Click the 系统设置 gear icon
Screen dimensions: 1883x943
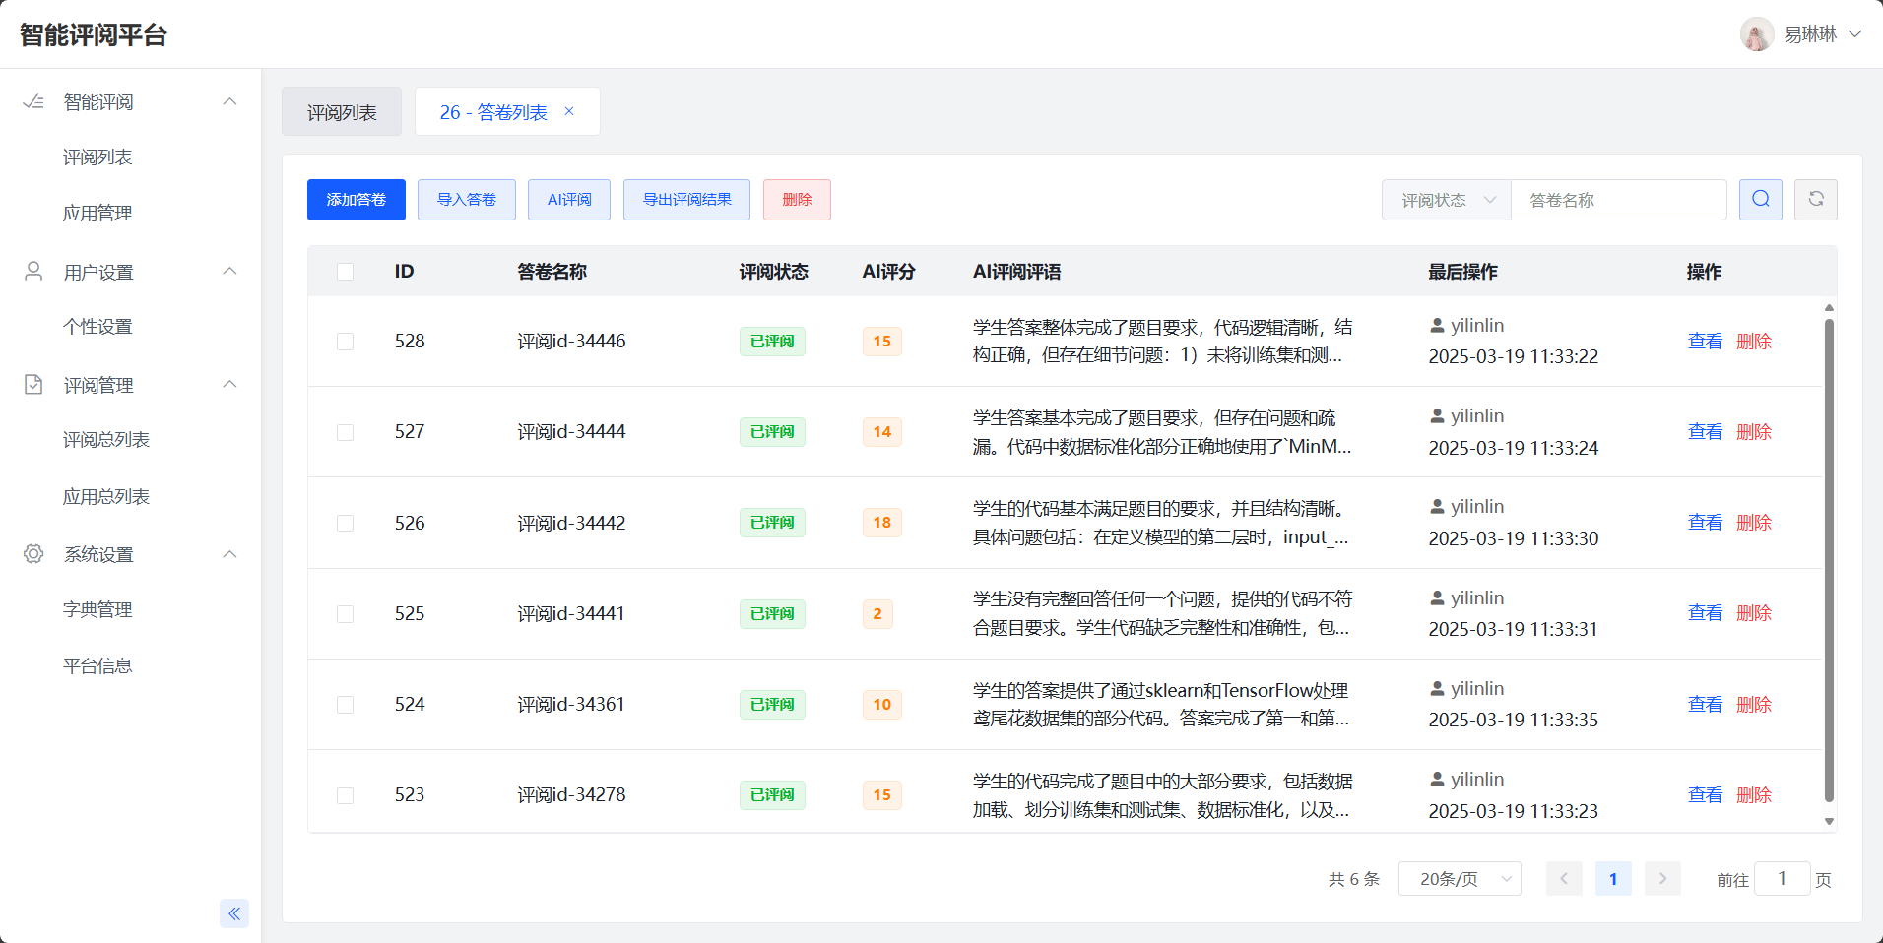33,554
